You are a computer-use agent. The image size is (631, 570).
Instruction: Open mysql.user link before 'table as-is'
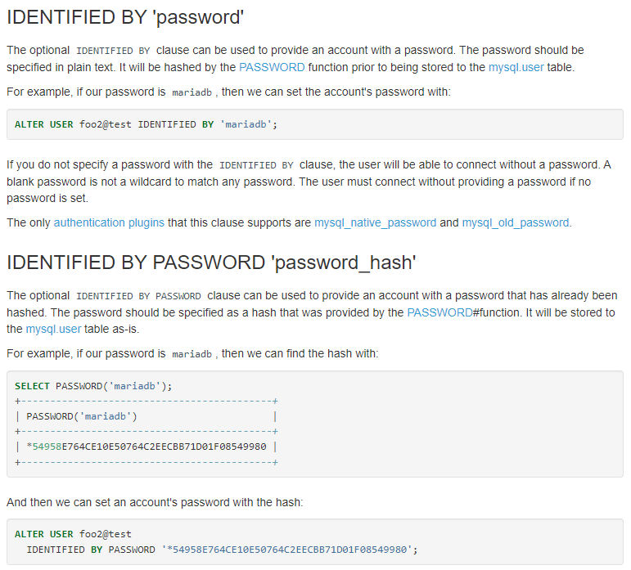53,329
